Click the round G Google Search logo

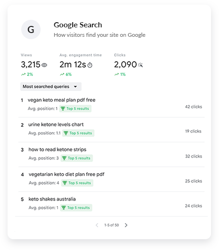(x=31, y=29)
